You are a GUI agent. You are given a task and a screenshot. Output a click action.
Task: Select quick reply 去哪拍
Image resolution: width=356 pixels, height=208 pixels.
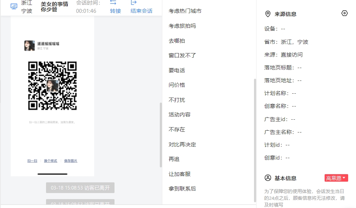[177, 41]
